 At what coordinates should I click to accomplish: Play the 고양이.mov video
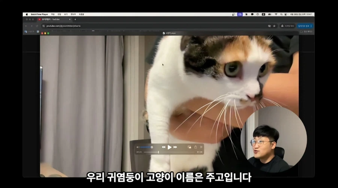pos(169,147)
